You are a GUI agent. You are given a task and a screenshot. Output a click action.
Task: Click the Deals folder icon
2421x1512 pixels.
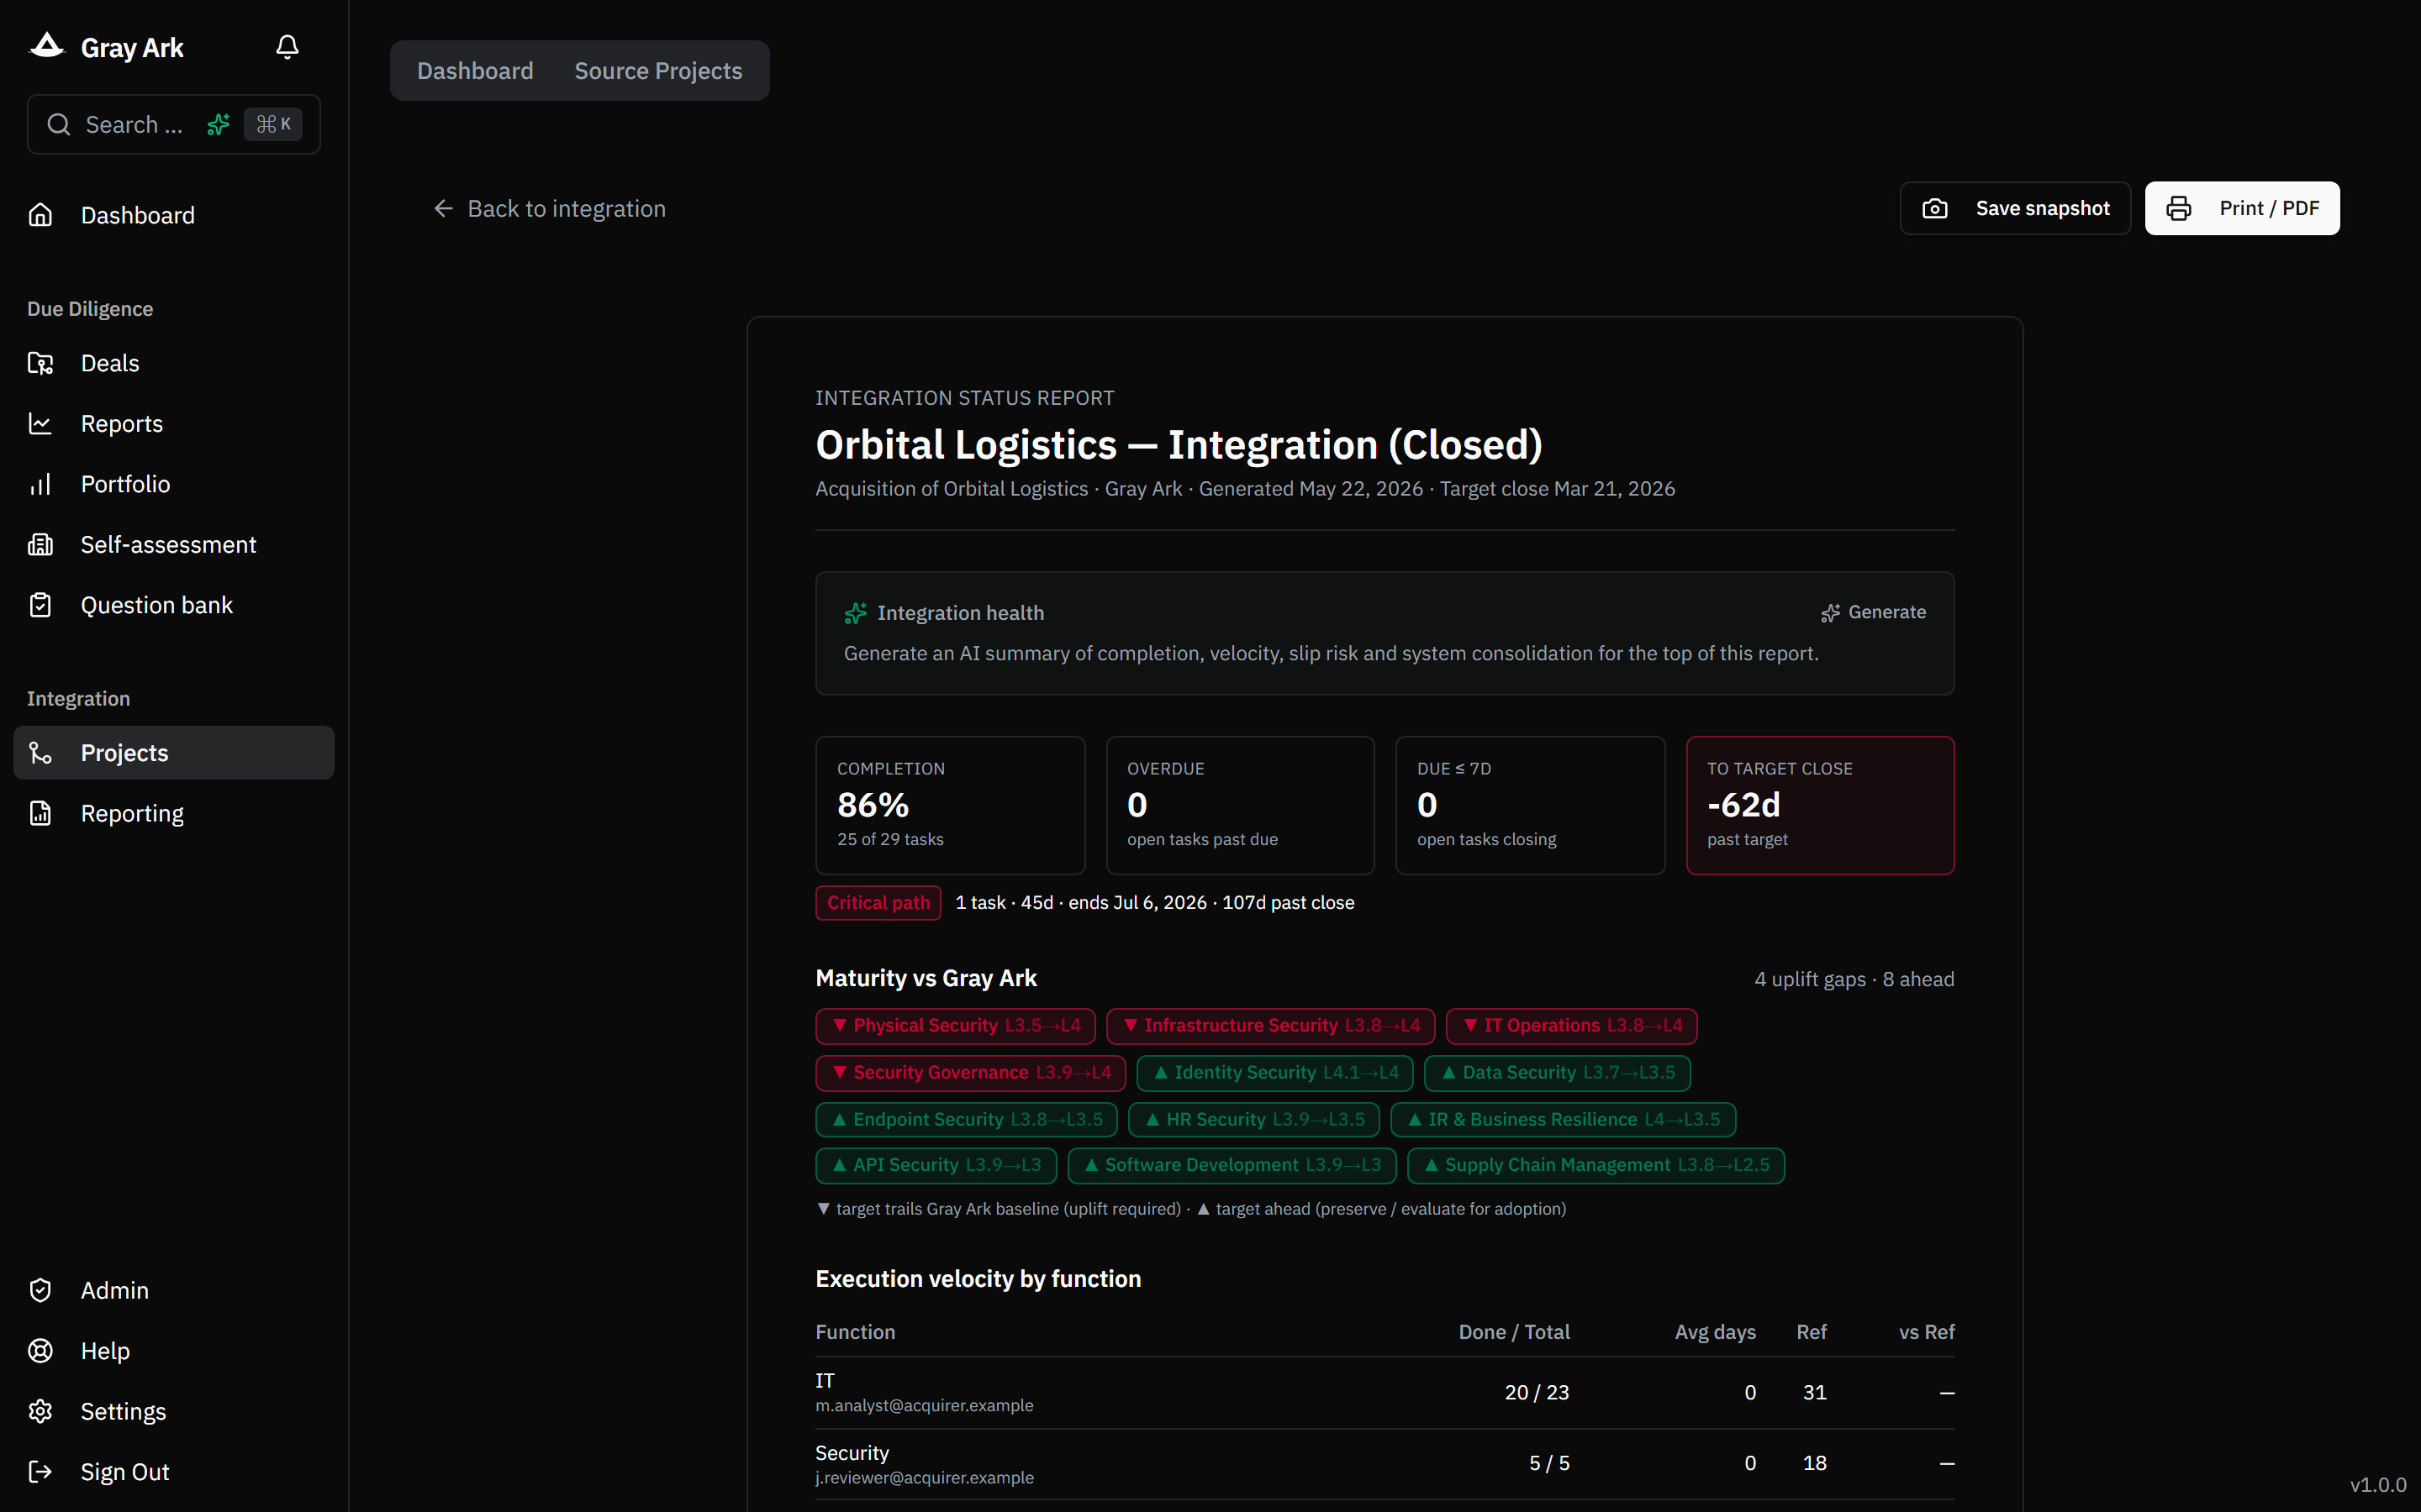coord(40,363)
